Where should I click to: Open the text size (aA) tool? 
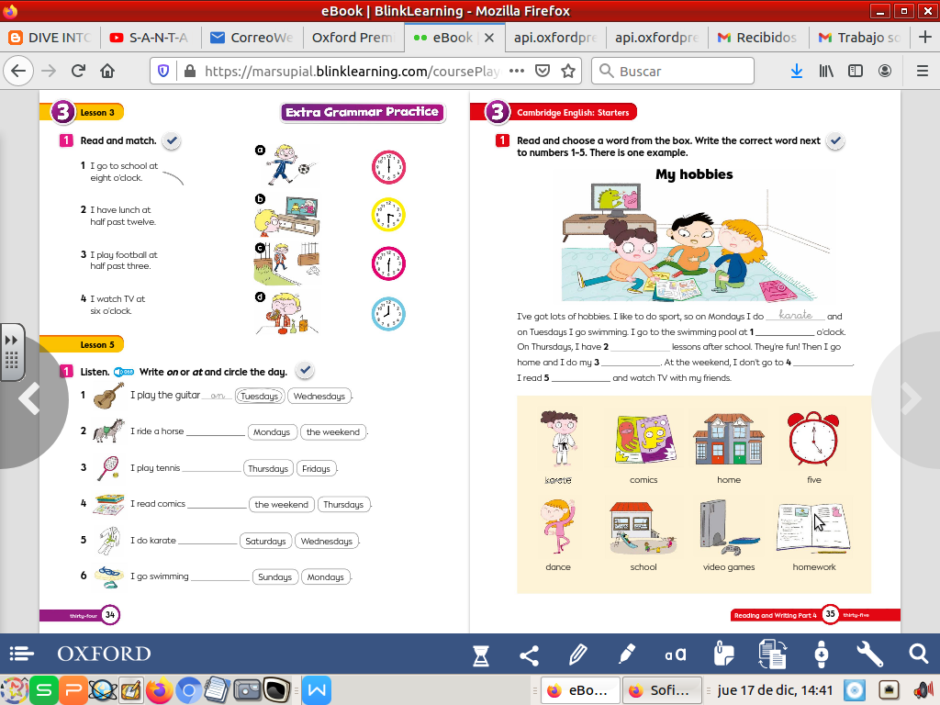[x=675, y=655]
